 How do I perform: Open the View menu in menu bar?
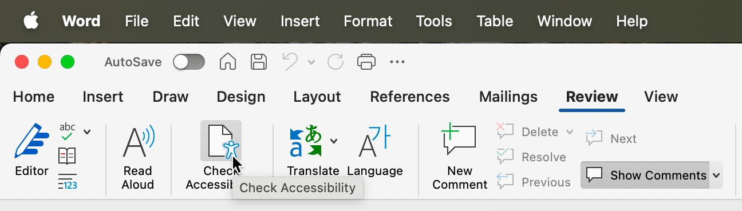coord(240,21)
